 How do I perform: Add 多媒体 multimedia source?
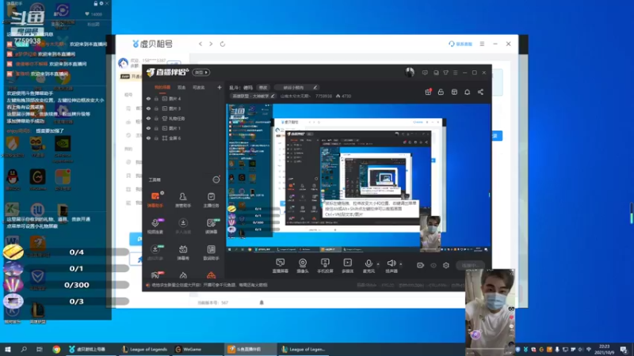[x=347, y=266]
